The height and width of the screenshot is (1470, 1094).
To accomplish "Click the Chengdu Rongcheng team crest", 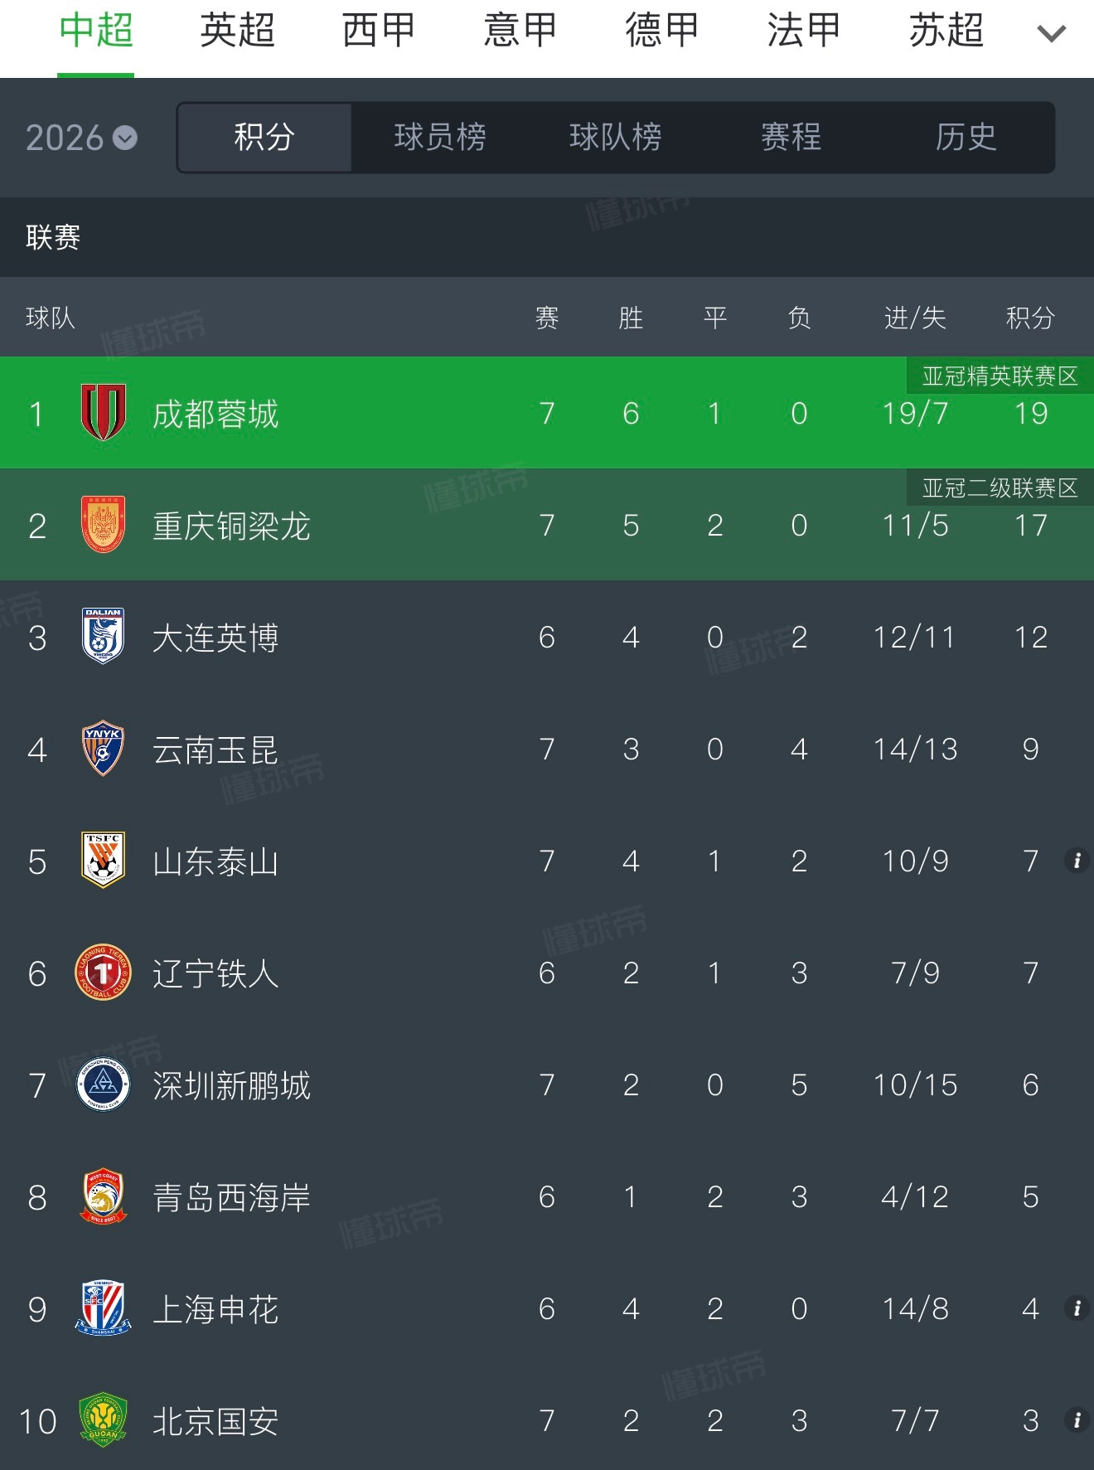I will click(103, 412).
